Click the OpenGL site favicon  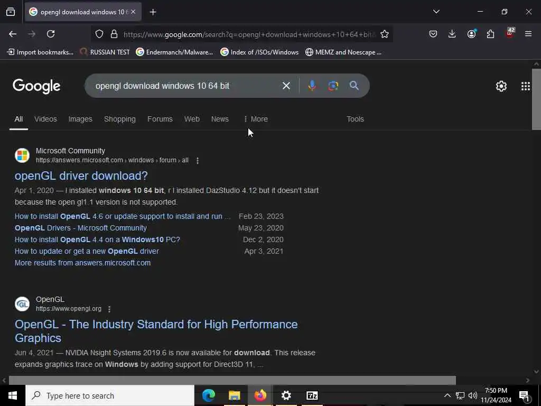pos(22,304)
